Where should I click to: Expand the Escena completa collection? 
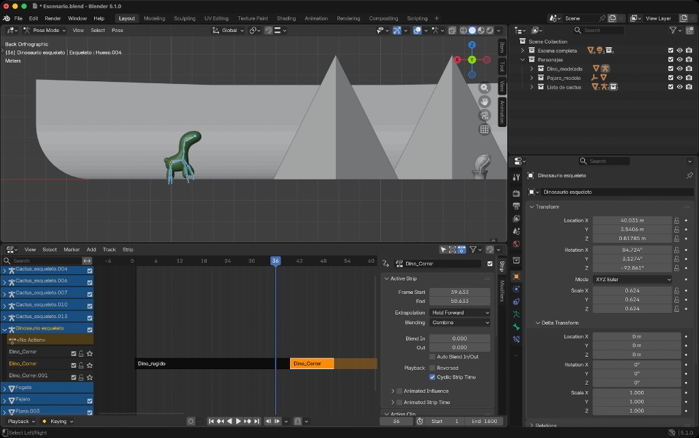point(523,50)
